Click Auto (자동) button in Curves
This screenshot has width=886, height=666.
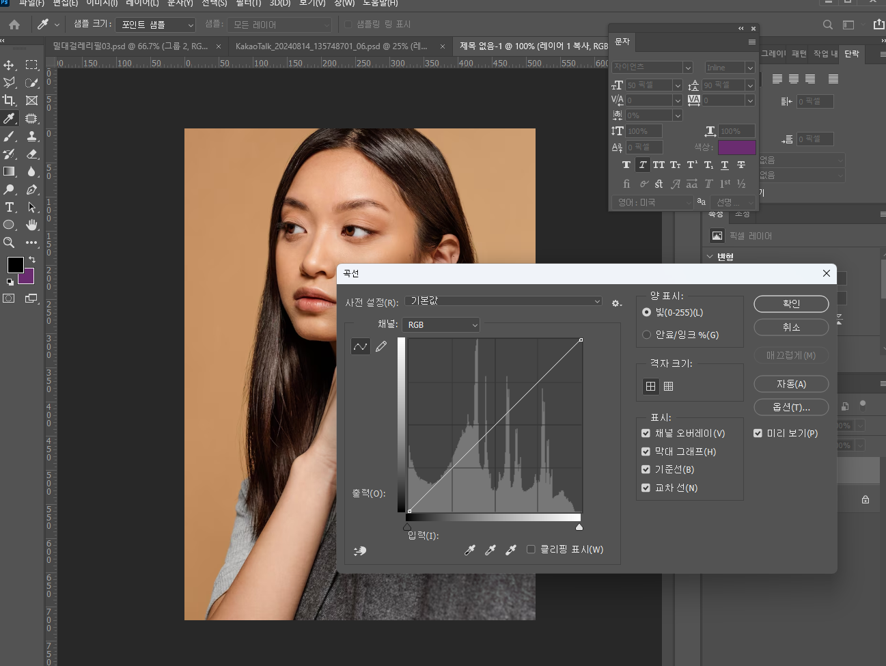coord(791,384)
